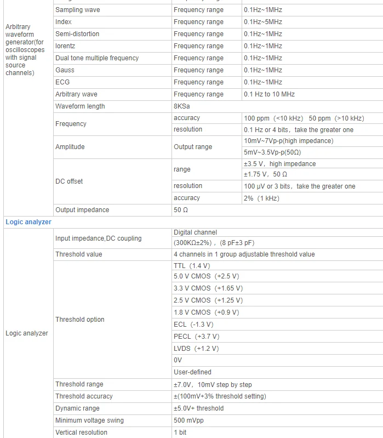The width and height of the screenshot is (383, 438).
Task: Click the ECG waveform label
Action: [62, 82]
